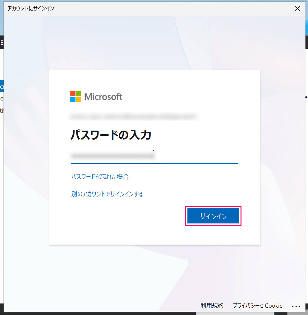Select 別のアカウントでサインインする link
Viewport: 308px width, 315px height.
point(107,194)
